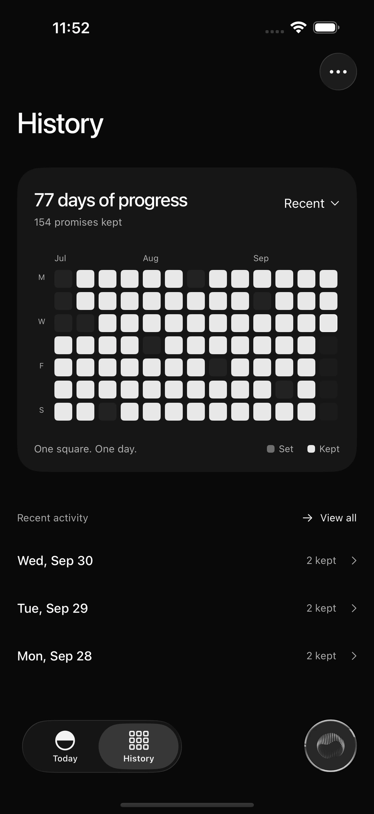The height and width of the screenshot is (814, 374).
Task: Tap the glowing orb assistant button
Action: (x=331, y=745)
